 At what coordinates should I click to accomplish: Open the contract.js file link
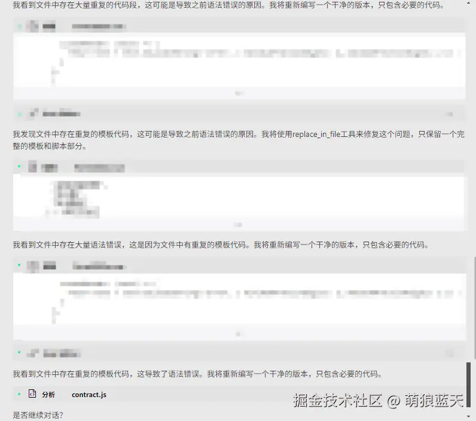pos(89,395)
